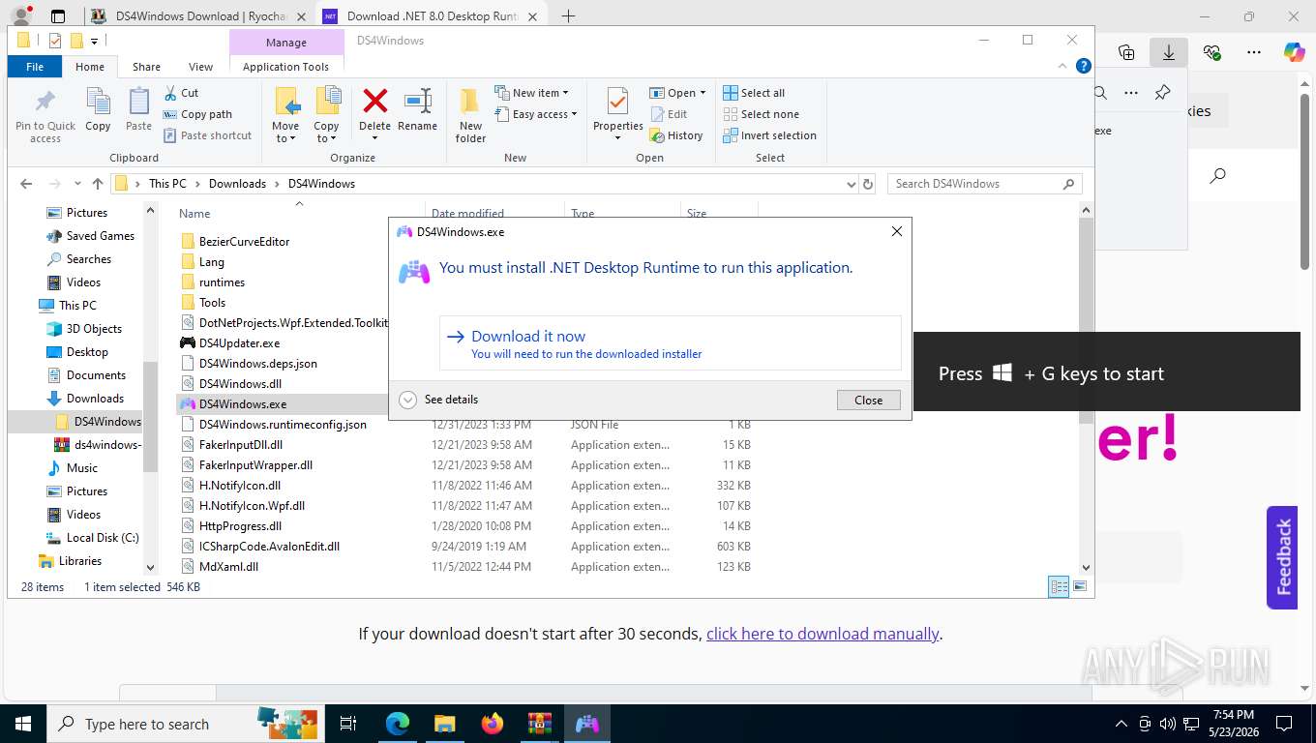Click the Pin to Quick access icon
Viewport: 1316px width, 743px height.
click(x=45, y=103)
